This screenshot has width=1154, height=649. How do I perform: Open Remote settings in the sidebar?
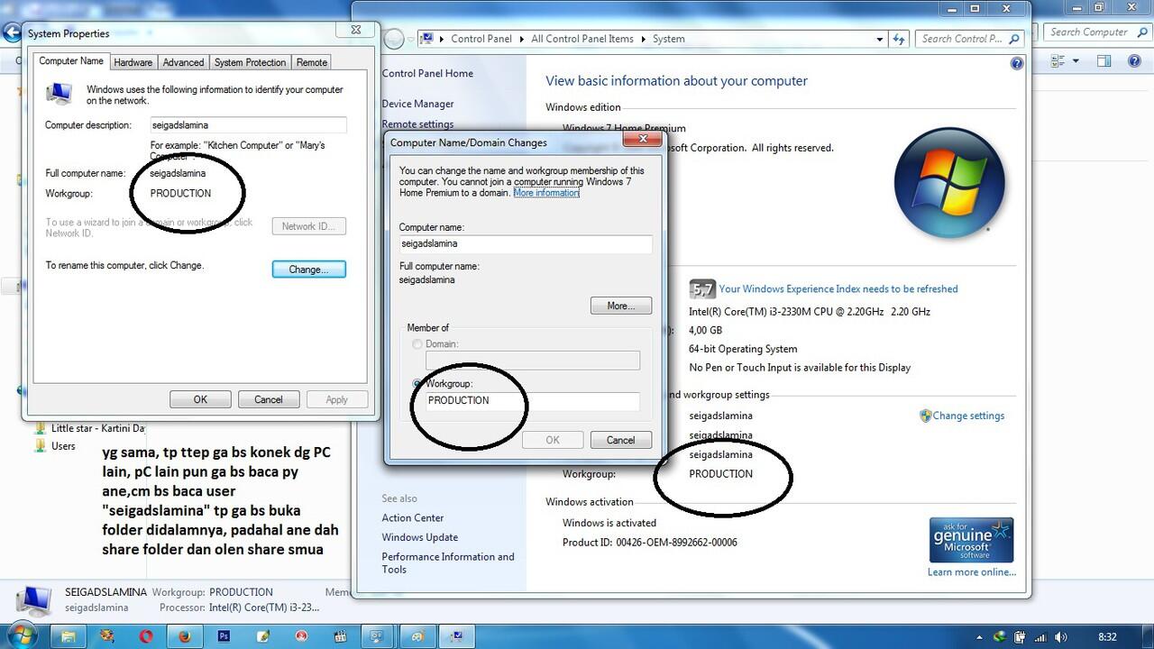[417, 124]
